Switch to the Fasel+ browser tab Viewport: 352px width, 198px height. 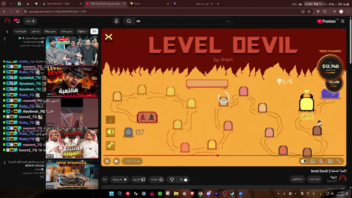pos(149,4)
